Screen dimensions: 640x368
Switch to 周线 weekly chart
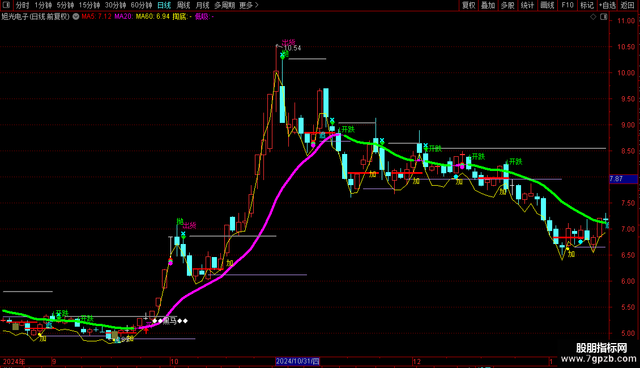click(184, 5)
